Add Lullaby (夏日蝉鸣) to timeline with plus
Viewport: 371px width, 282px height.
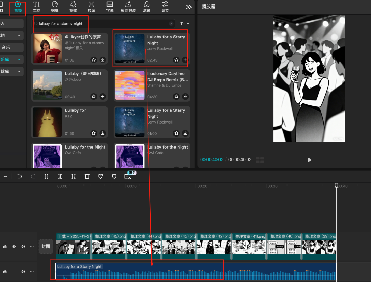[x=103, y=97]
